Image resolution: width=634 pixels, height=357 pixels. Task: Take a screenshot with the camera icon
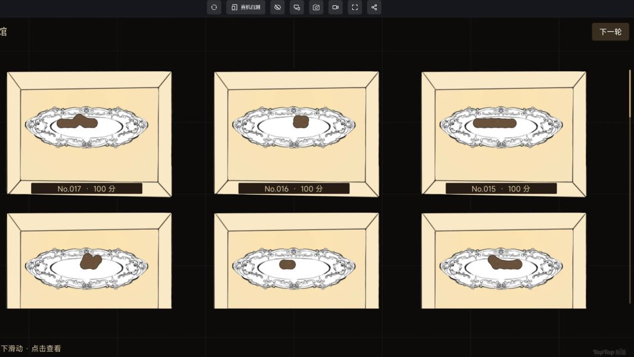click(x=316, y=7)
